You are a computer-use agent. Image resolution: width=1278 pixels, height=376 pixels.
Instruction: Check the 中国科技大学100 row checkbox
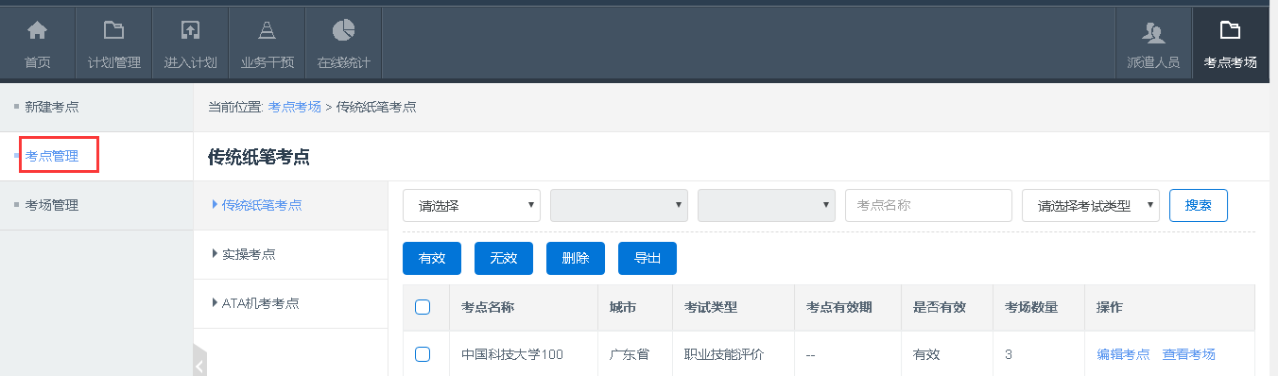423,354
